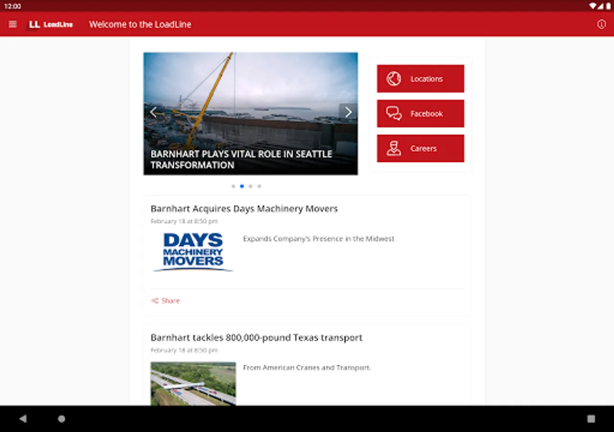Click the chat bubbles icon on Facebook

394,114
